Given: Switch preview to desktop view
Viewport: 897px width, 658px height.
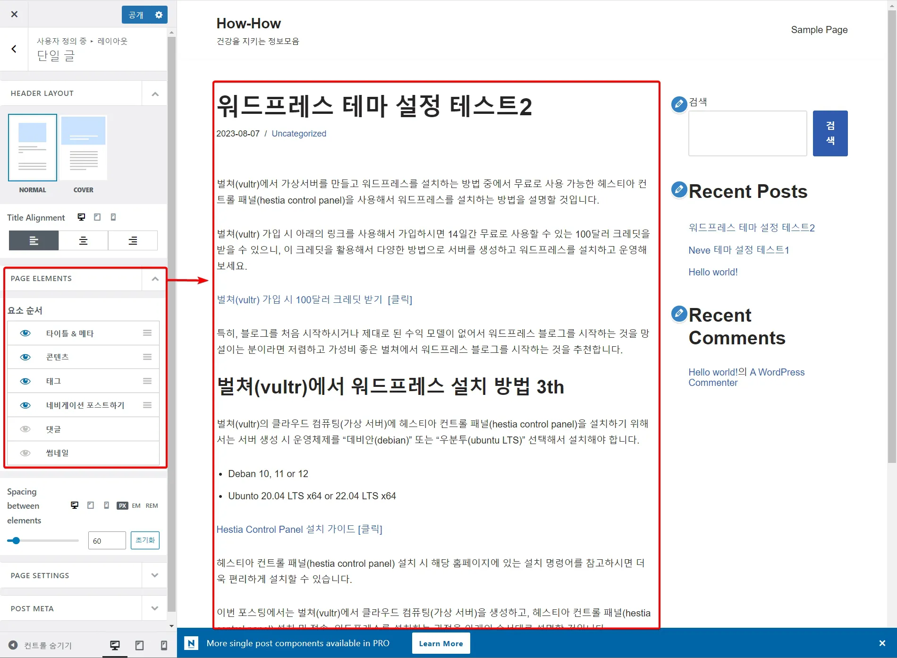Looking at the screenshot, I should [115, 645].
